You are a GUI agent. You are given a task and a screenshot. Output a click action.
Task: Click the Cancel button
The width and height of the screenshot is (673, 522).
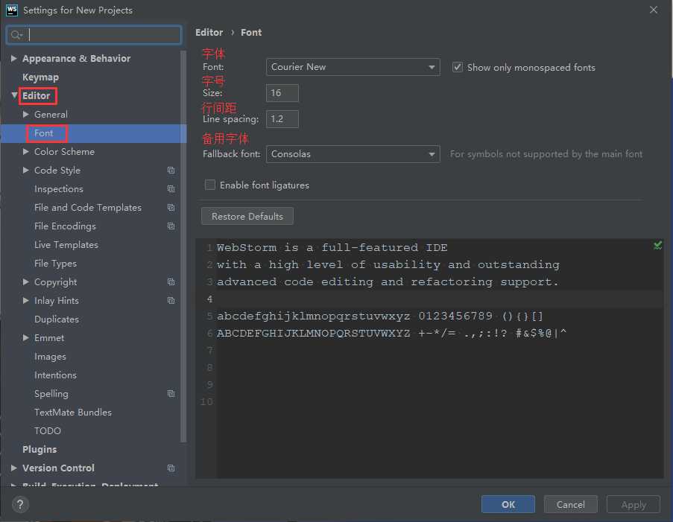coord(570,504)
